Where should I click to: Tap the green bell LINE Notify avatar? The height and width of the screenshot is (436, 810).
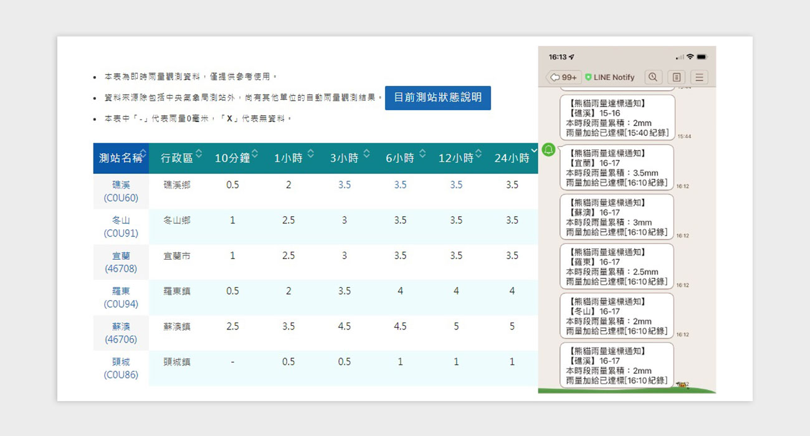click(548, 149)
